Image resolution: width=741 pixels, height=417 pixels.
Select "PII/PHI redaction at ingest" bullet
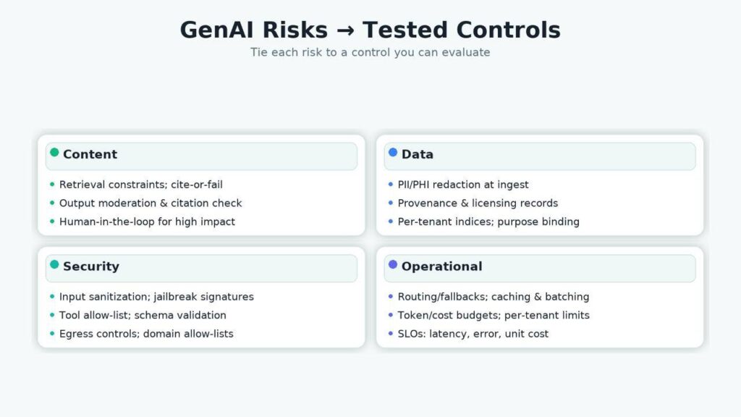[x=463, y=185]
